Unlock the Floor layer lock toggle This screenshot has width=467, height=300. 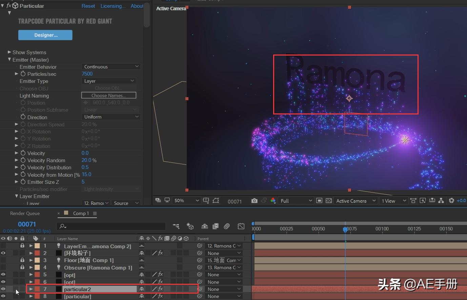[22, 260]
